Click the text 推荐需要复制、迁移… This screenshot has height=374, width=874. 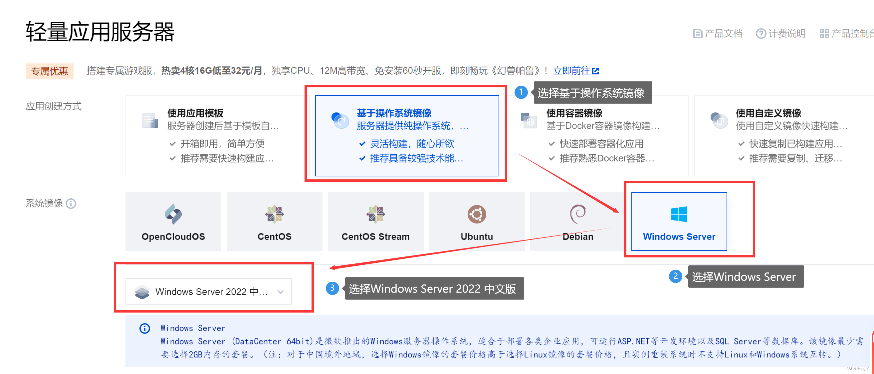tap(796, 158)
